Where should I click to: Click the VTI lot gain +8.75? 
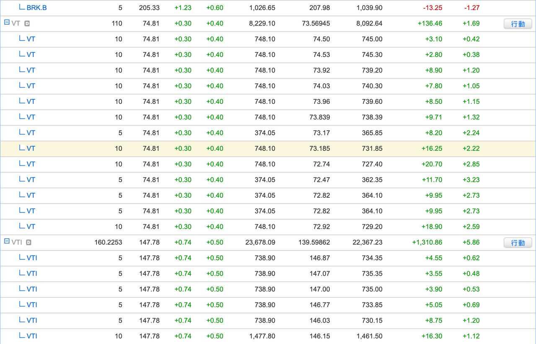point(433,321)
